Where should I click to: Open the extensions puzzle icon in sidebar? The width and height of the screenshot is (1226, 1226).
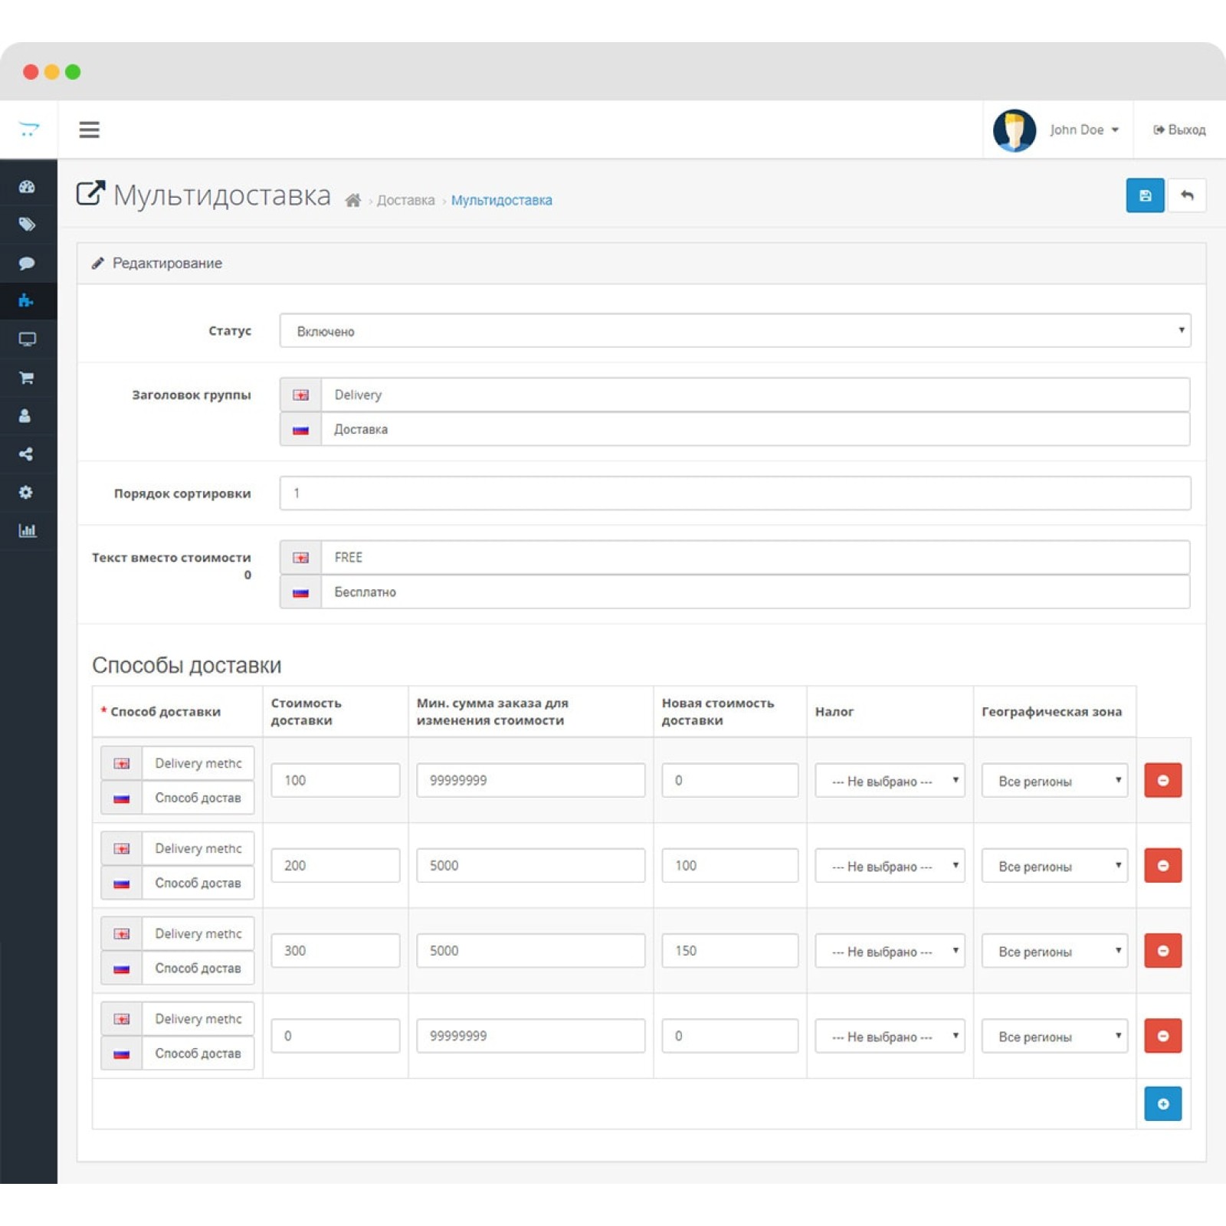[x=27, y=300]
